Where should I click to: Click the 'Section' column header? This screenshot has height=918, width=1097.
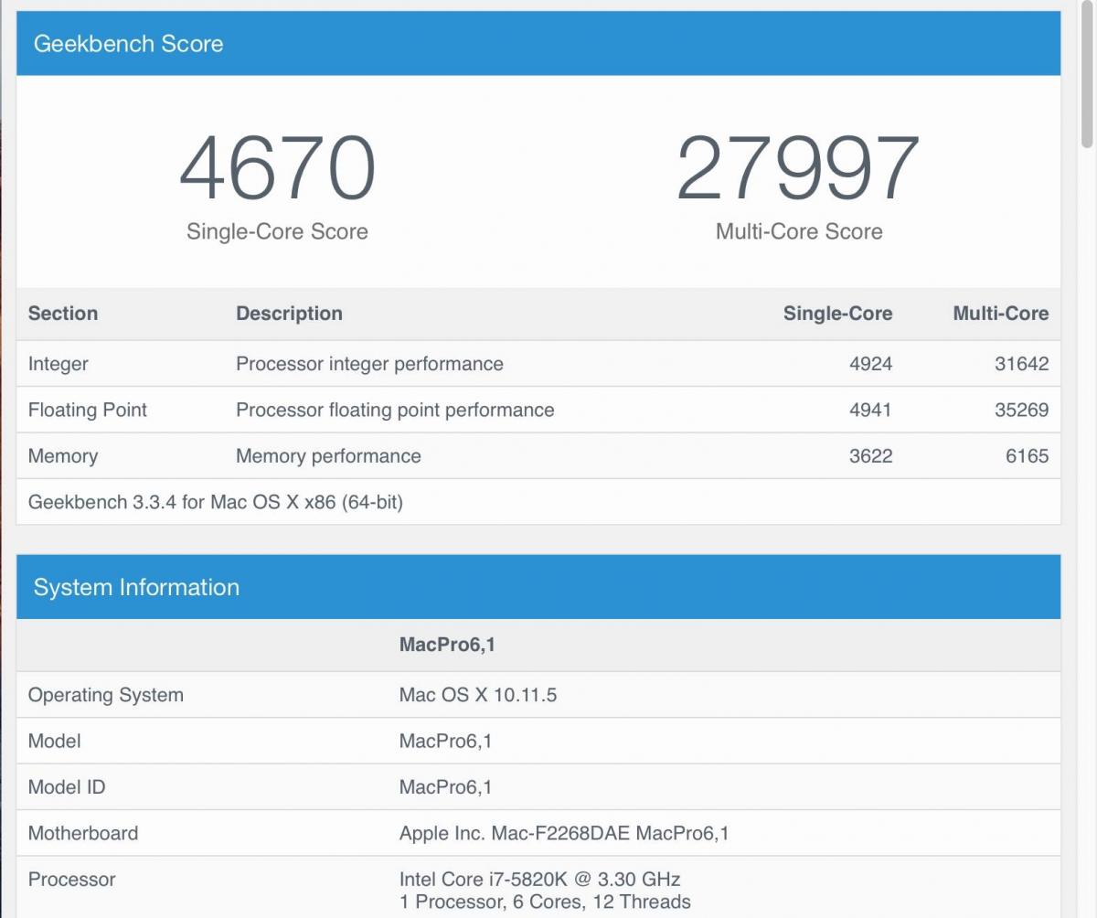[63, 314]
